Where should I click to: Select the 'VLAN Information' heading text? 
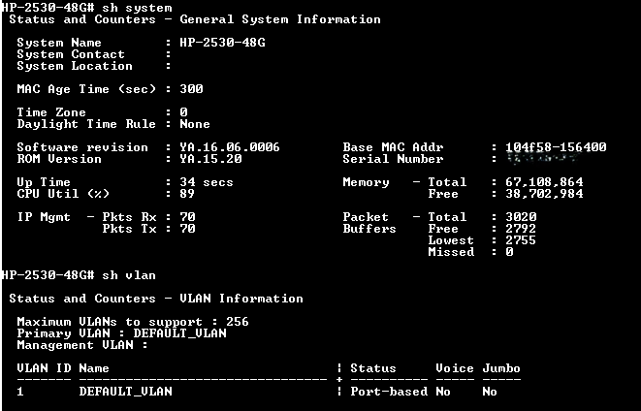241,299
